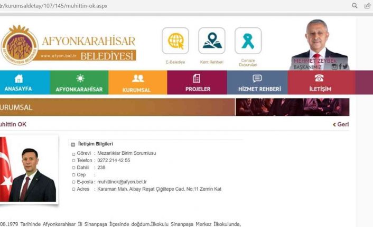
Task: Click the E-Belediye label link
Action: pos(175,62)
